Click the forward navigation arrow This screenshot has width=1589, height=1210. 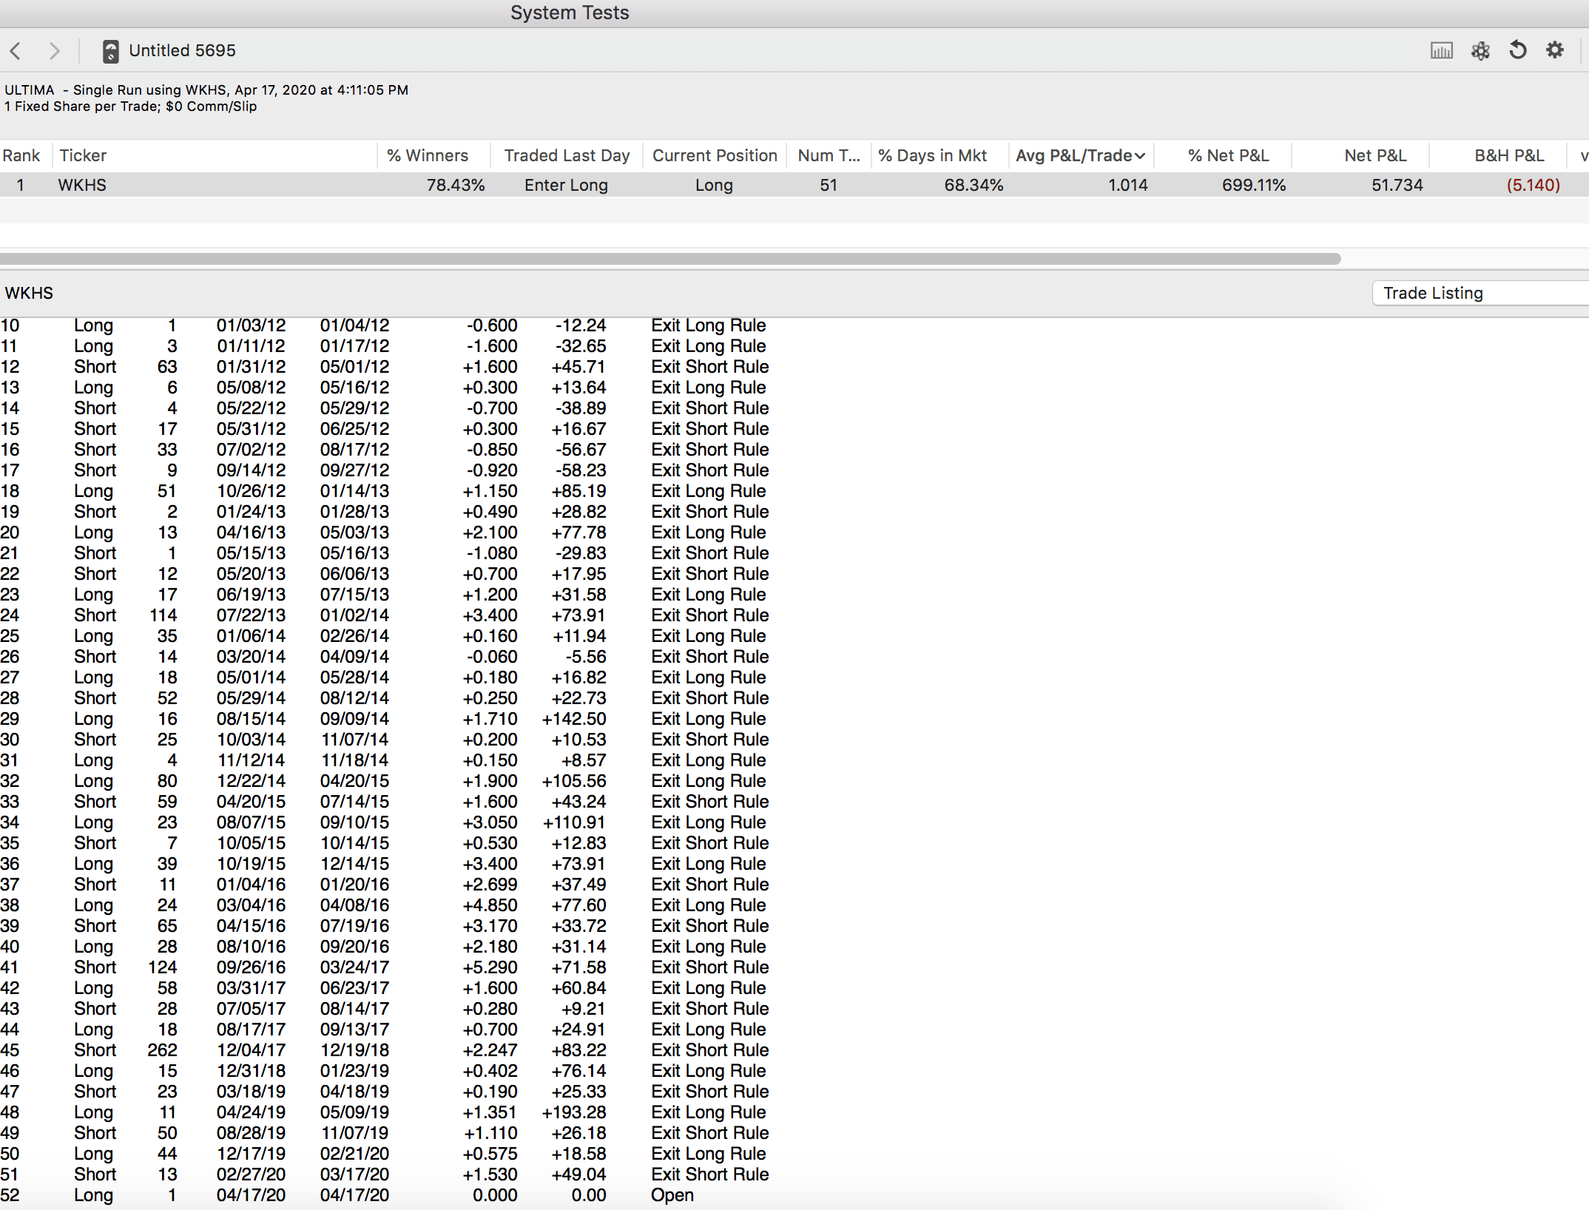(x=54, y=50)
